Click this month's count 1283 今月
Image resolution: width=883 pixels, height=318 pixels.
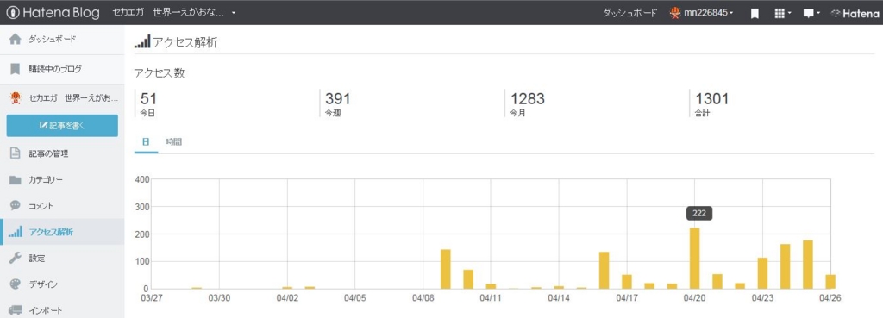pos(527,103)
